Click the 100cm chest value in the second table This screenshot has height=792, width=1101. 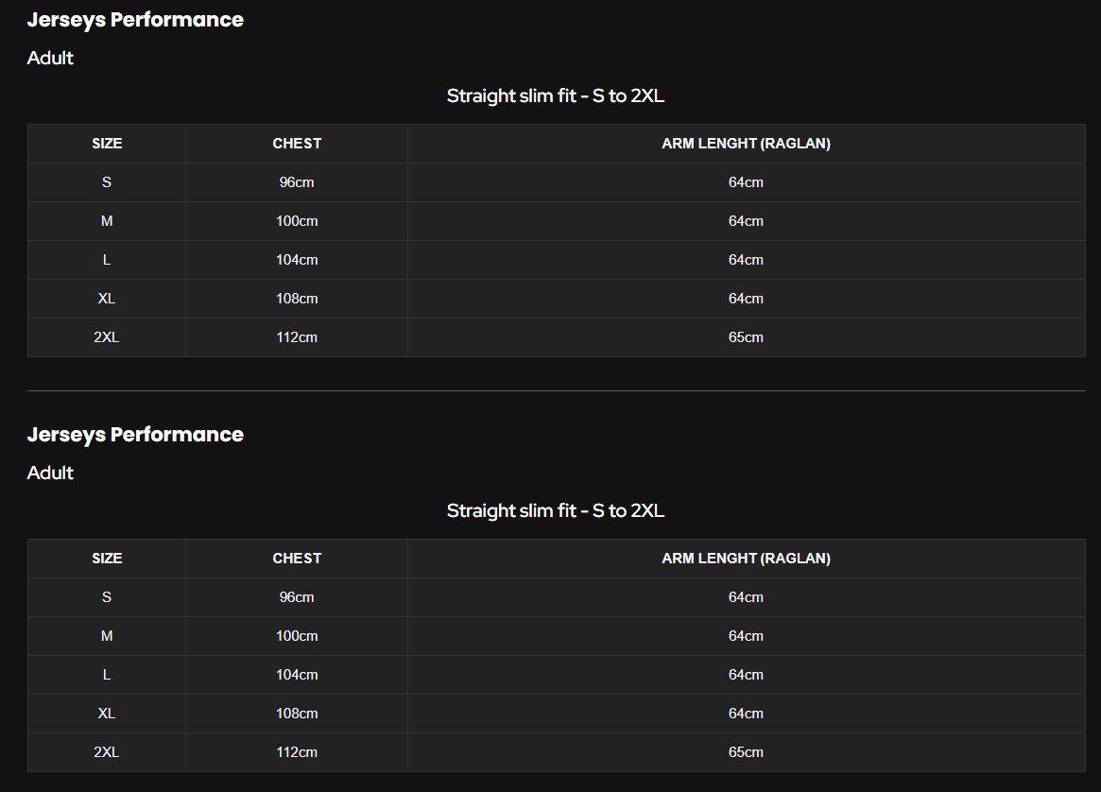click(x=297, y=636)
